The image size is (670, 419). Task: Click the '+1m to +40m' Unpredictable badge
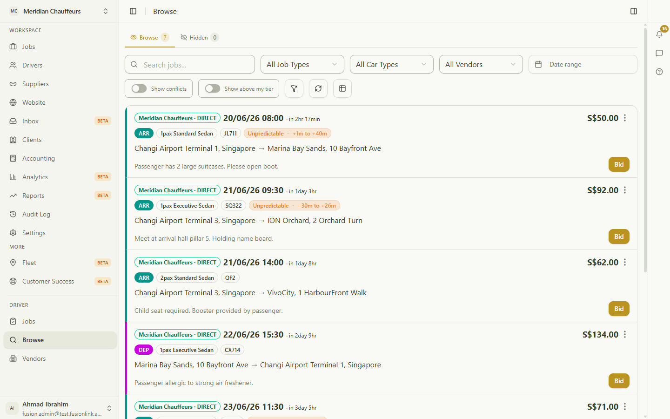click(x=287, y=134)
